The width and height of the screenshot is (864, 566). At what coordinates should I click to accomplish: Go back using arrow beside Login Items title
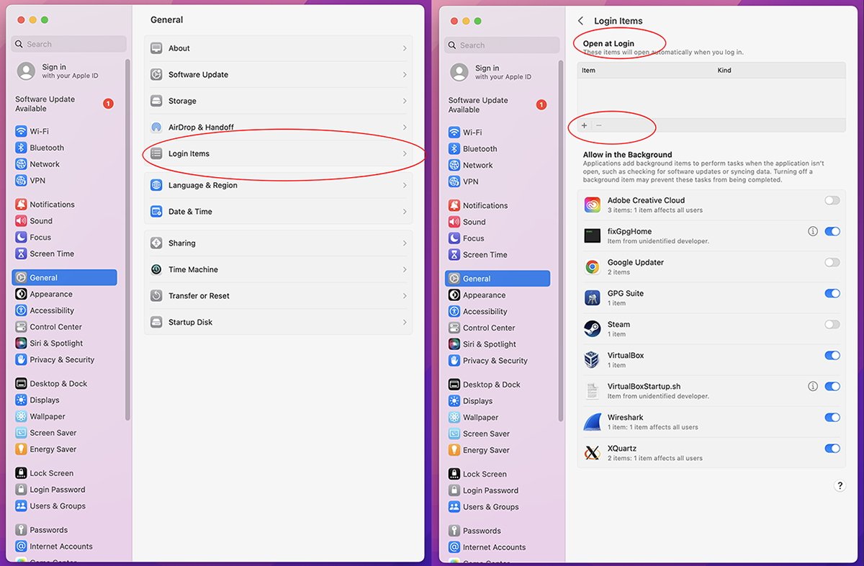(x=581, y=21)
